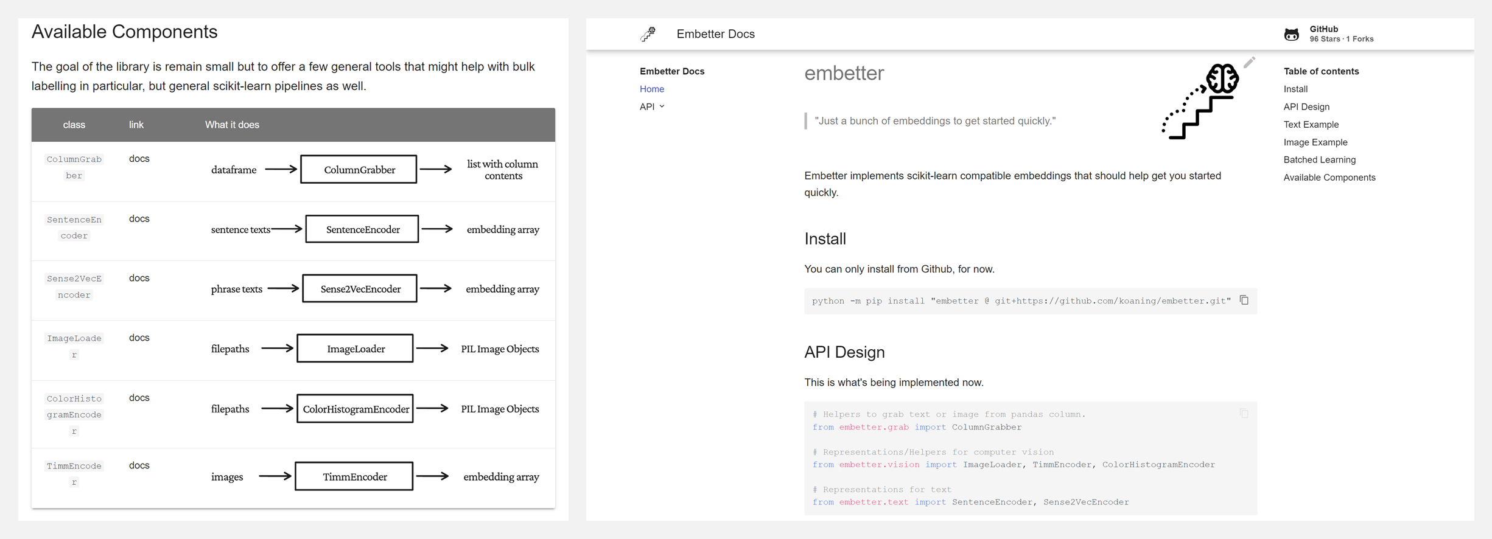Click 'Embetter Docs' sidebar navigation title
The height and width of the screenshot is (539, 1492).
click(672, 71)
